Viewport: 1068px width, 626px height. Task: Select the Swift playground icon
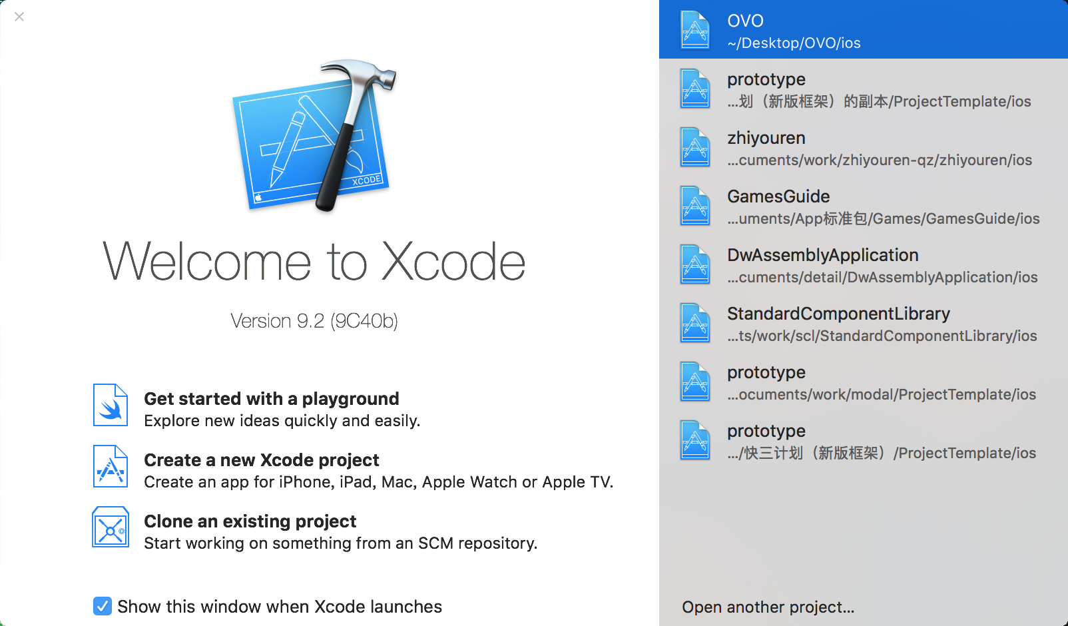(x=111, y=405)
